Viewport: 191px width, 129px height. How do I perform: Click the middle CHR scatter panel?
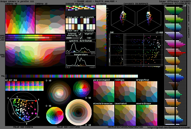[117, 50]
